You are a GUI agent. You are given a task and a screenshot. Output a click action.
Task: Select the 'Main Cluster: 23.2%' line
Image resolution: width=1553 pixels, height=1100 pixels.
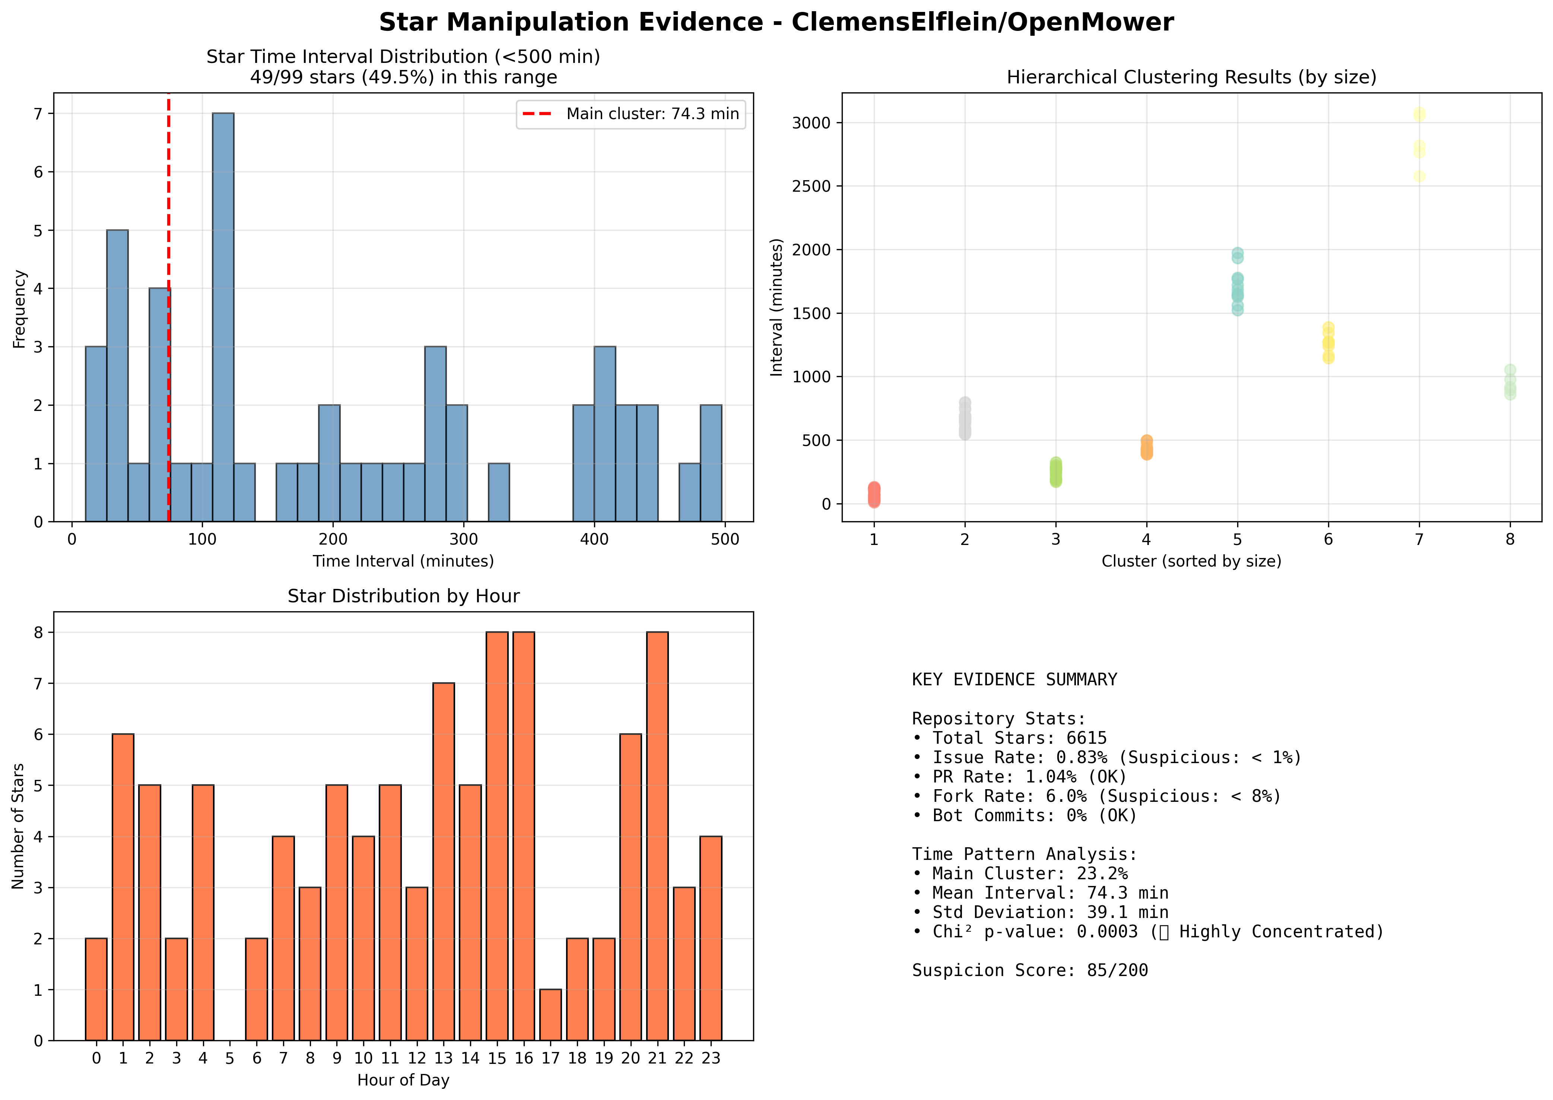[1020, 874]
